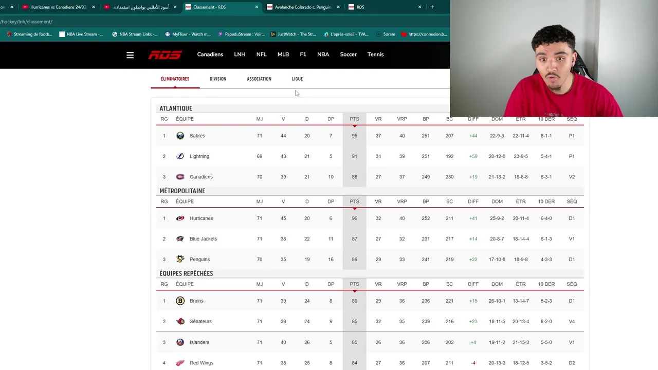Open JustWatch bookmark
The height and width of the screenshot is (370, 658).
(x=294, y=34)
